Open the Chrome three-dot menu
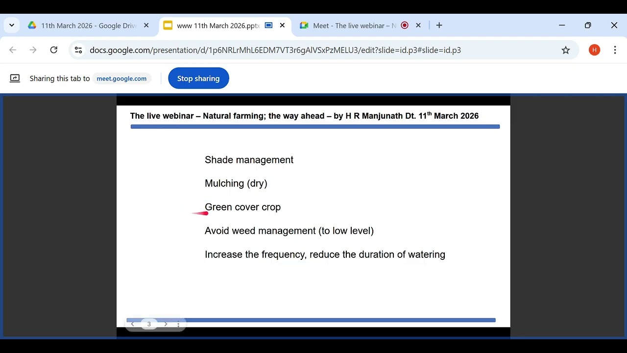The image size is (627, 353). coord(615,50)
